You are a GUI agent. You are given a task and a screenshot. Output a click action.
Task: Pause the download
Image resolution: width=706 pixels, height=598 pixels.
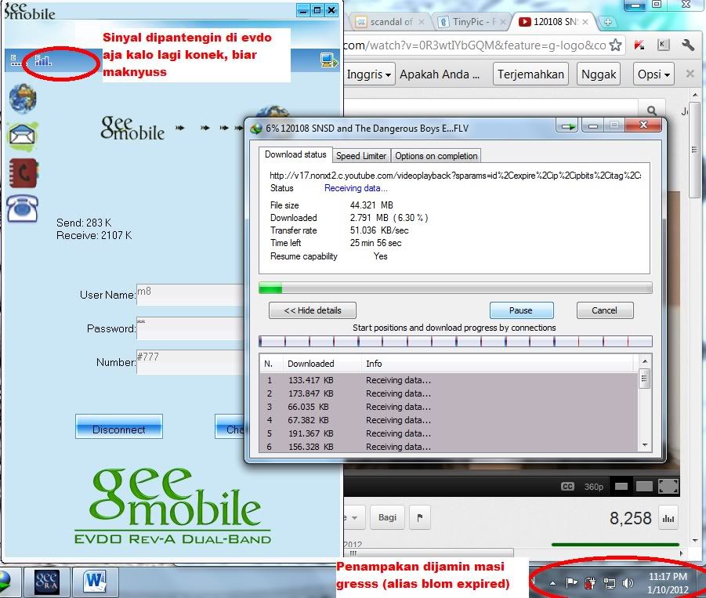pos(521,310)
